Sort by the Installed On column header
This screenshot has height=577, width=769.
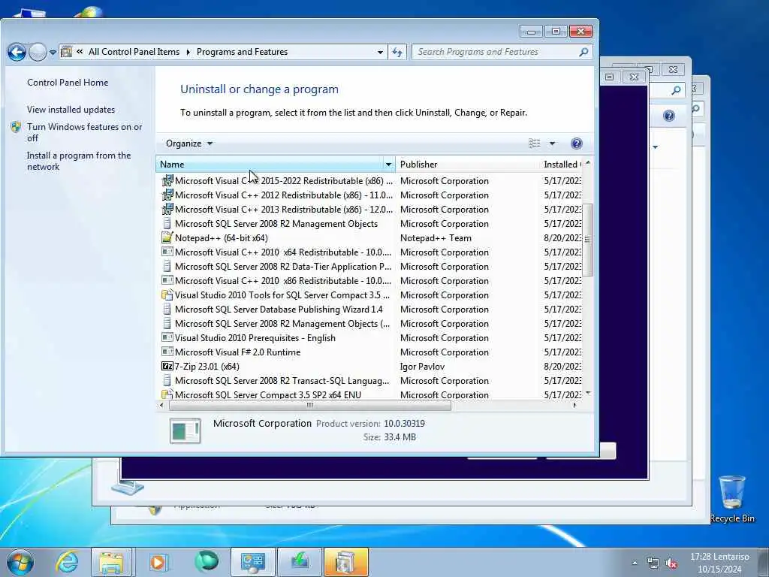562,165
